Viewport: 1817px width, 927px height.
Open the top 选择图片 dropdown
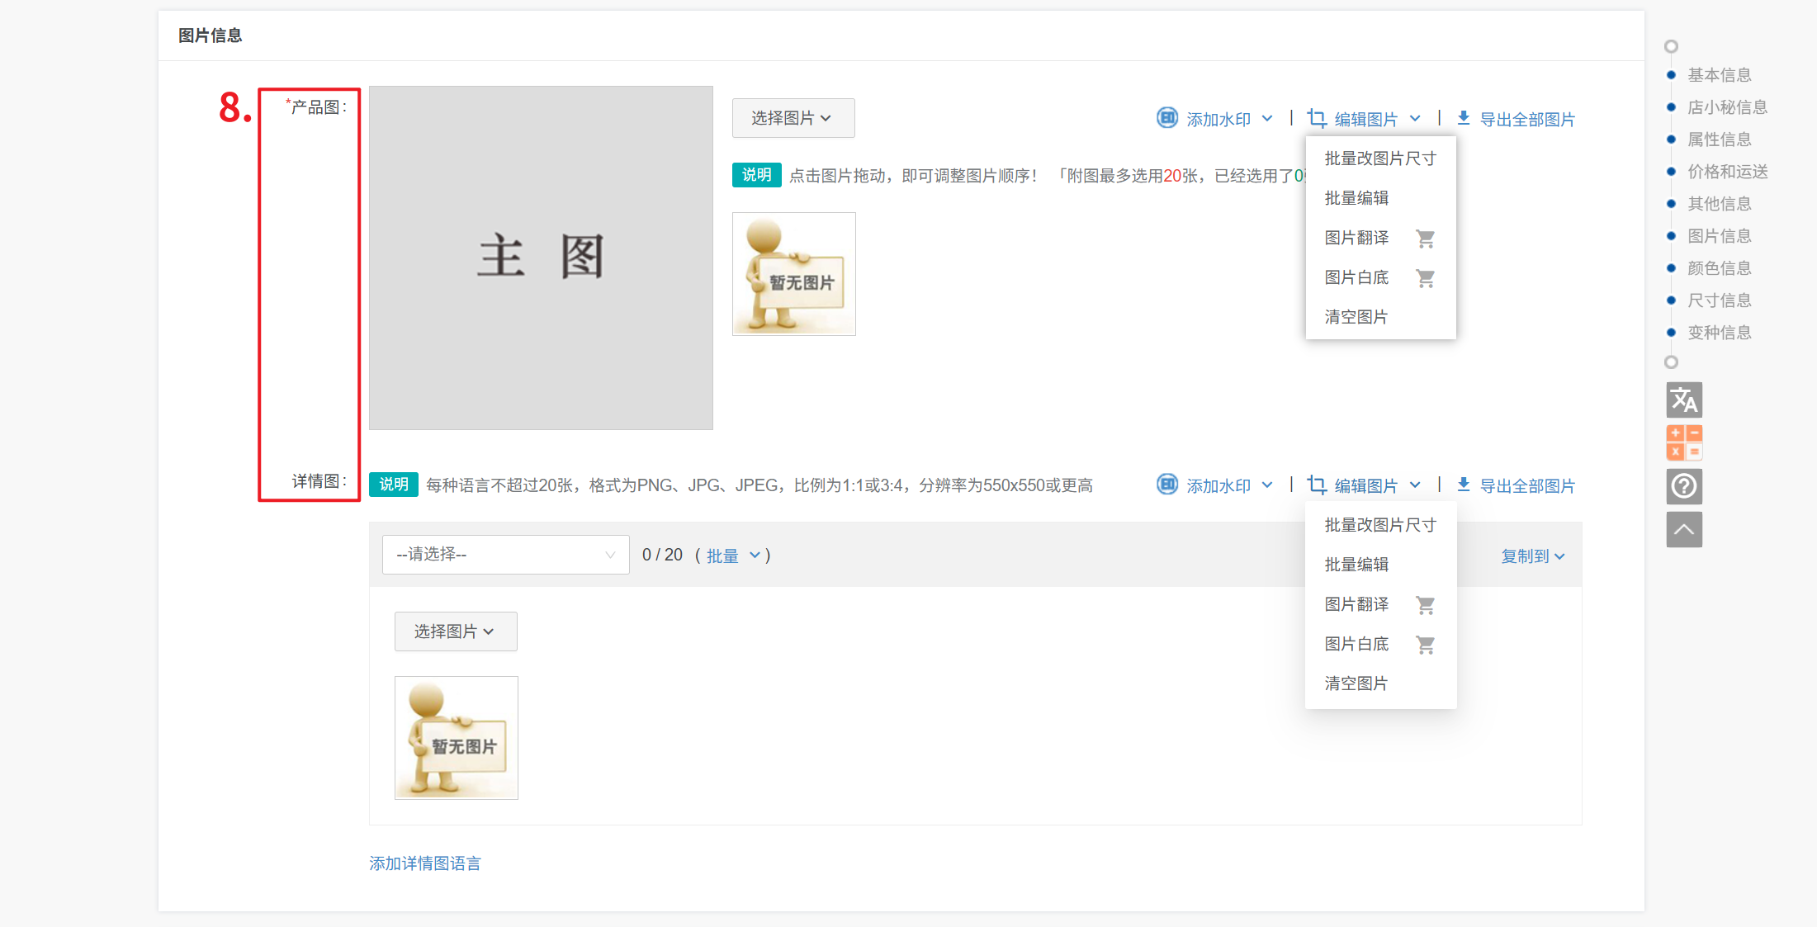pyautogui.click(x=793, y=118)
